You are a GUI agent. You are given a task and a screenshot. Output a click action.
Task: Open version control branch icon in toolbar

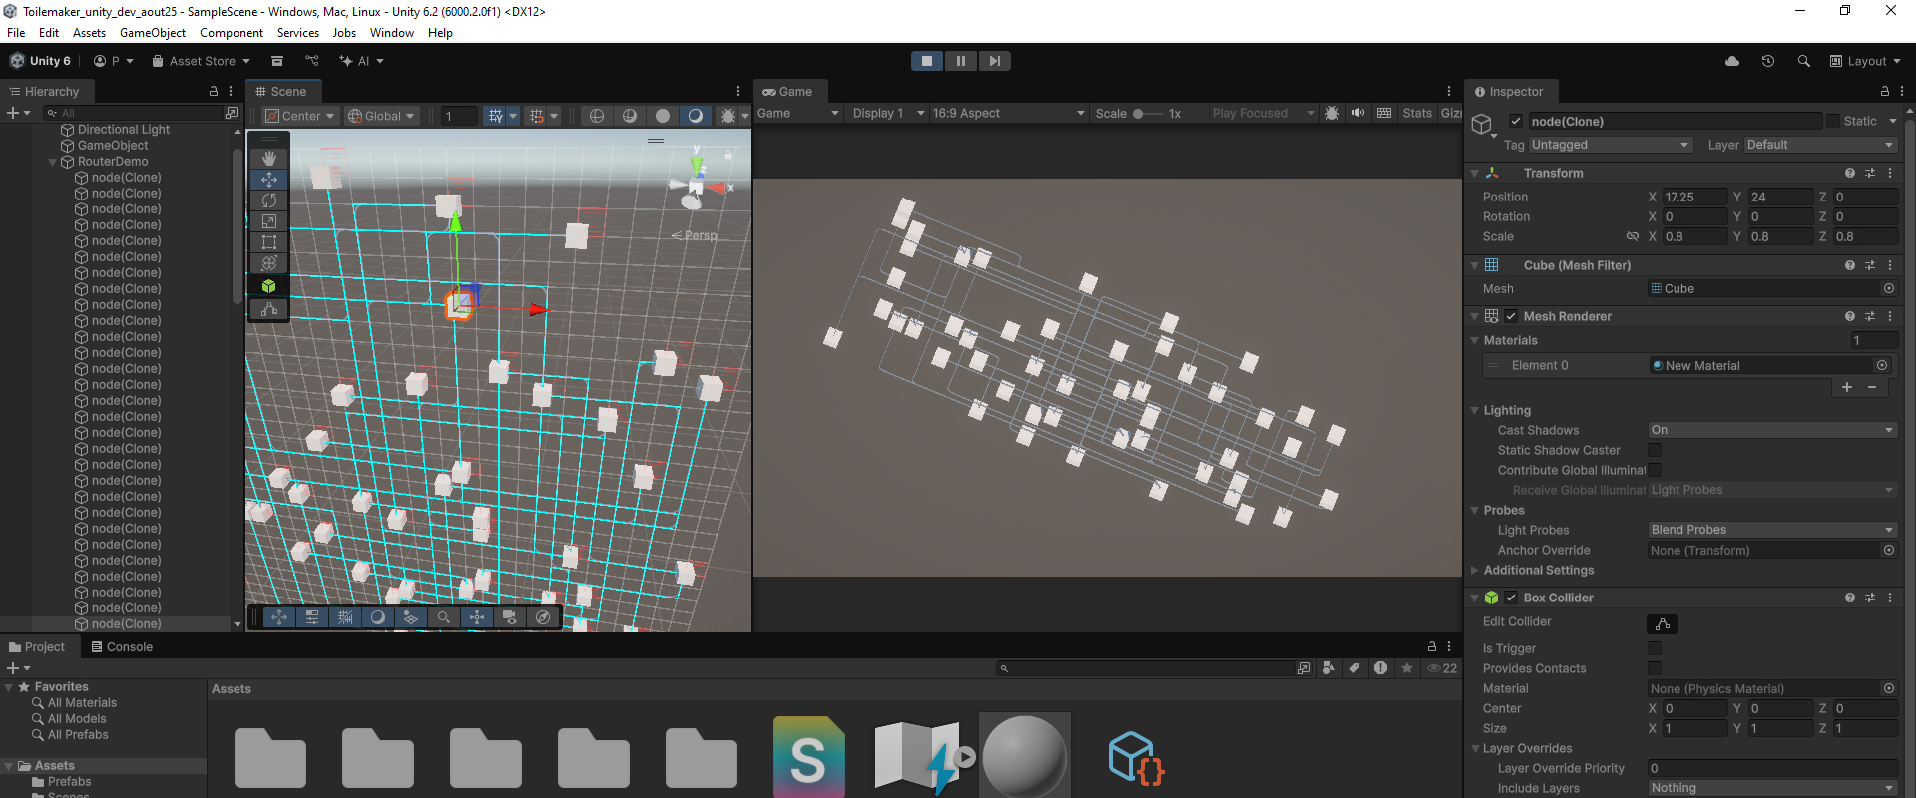(x=312, y=61)
